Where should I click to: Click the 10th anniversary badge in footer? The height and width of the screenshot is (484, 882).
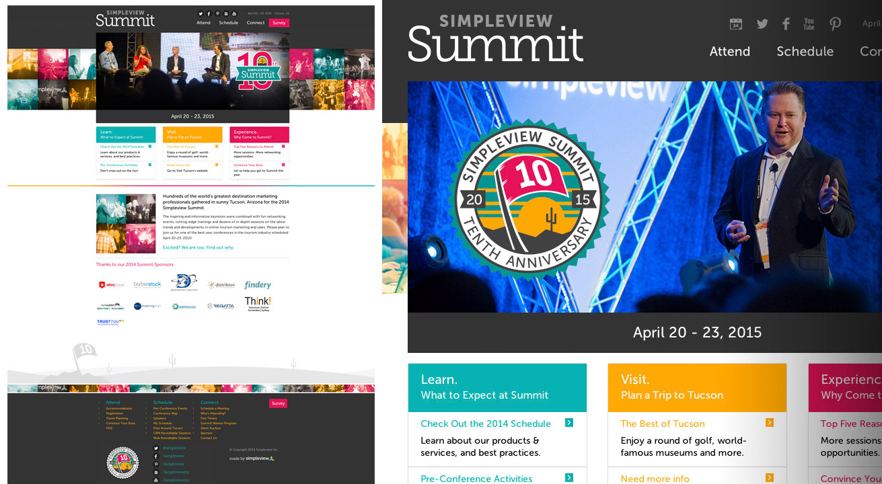coord(122,462)
